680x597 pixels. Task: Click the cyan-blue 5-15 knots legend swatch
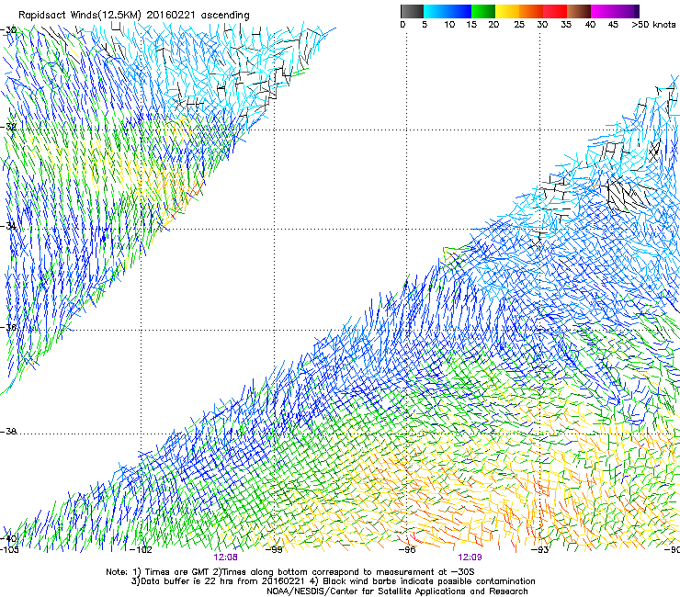tap(448, 11)
